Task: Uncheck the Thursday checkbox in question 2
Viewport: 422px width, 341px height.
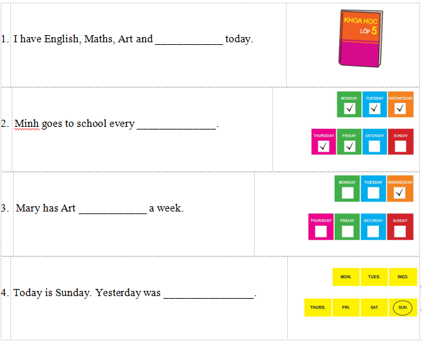Action: [324, 146]
